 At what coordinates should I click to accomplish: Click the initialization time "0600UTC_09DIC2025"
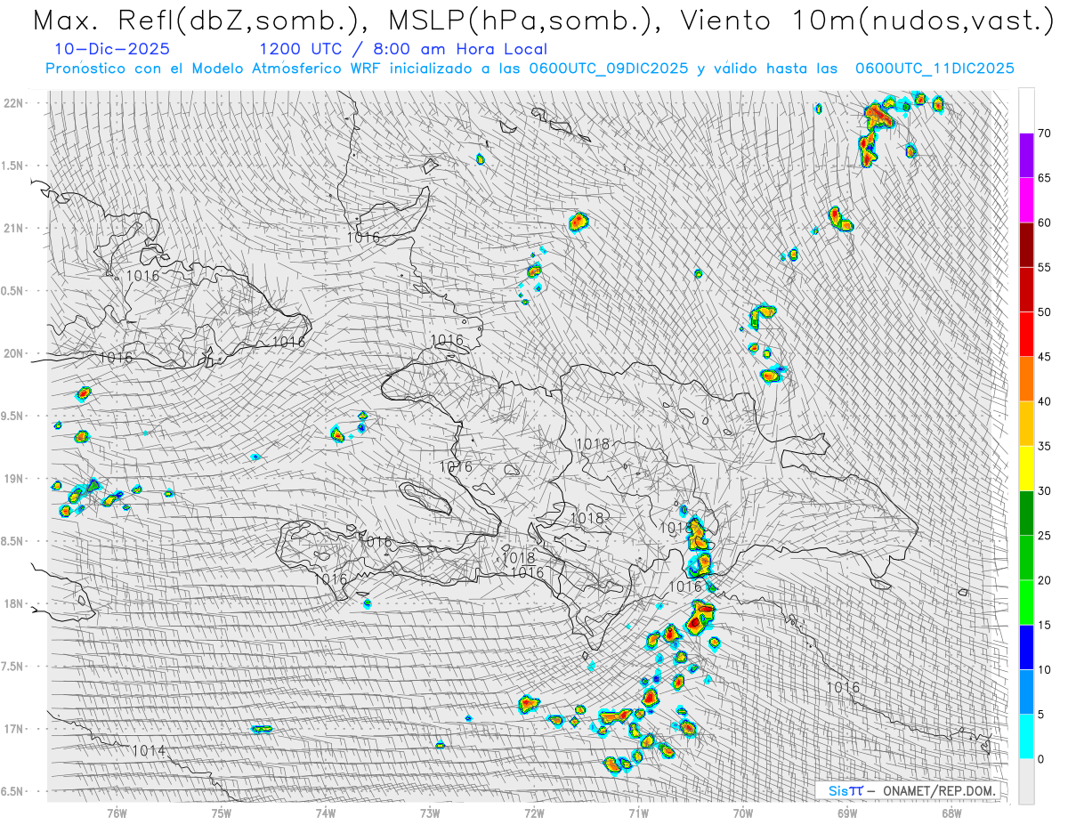[x=608, y=69]
